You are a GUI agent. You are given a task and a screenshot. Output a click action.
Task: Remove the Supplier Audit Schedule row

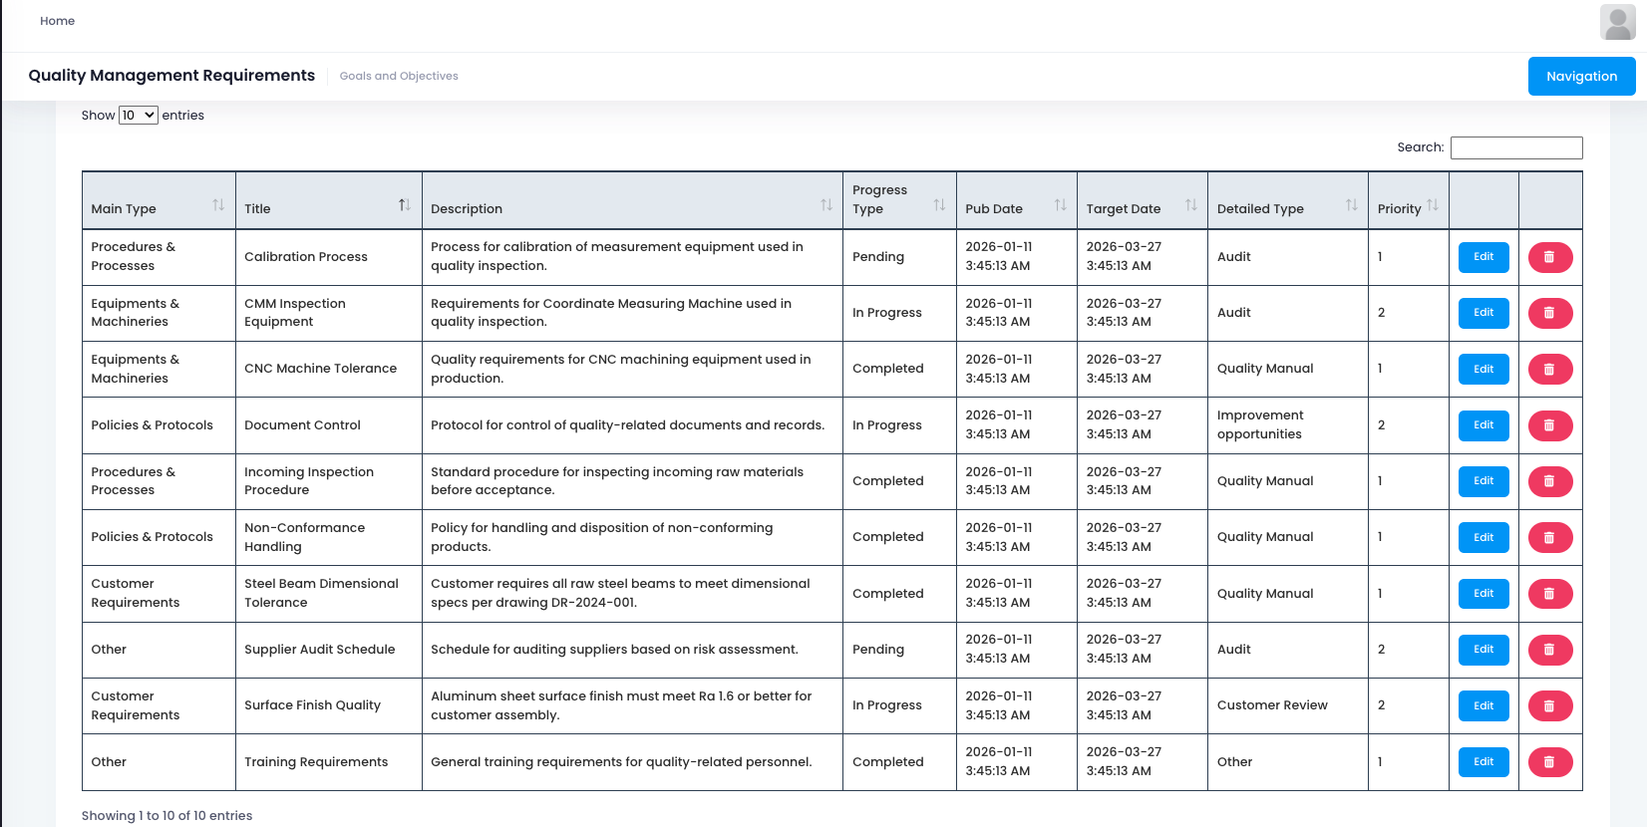coord(1549,650)
